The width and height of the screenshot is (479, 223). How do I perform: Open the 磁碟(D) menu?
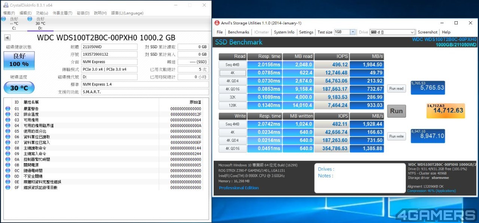[x=83, y=13]
